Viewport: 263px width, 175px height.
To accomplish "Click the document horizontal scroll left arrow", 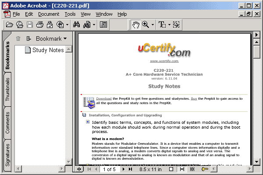I will (x=214, y=168).
